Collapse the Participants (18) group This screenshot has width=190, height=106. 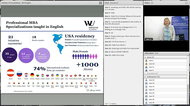click(x=145, y=77)
